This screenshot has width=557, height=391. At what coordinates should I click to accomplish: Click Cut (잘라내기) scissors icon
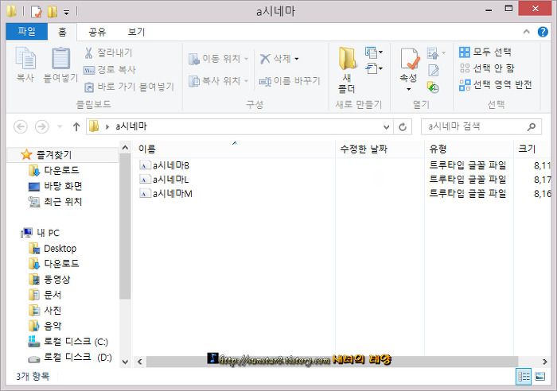(88, 53)
